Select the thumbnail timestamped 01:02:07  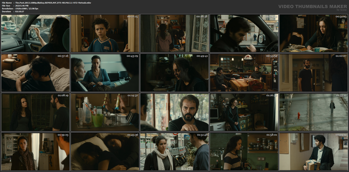tap(314, 73)
